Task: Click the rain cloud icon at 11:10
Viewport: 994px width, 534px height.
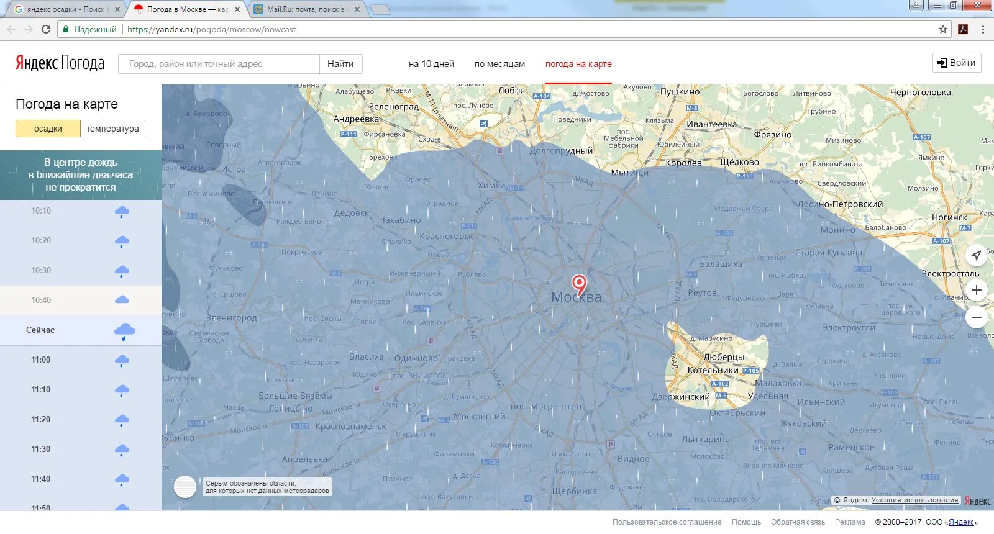Action: click(122, 391)
